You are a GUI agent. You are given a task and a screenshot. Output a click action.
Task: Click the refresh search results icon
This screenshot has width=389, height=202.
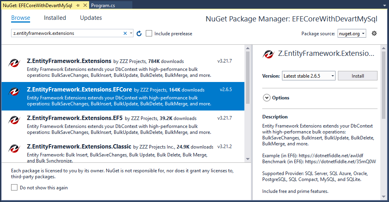click(x=139, y=34)
